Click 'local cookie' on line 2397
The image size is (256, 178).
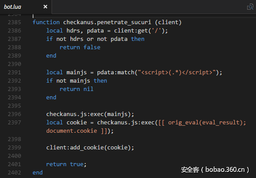67,123
